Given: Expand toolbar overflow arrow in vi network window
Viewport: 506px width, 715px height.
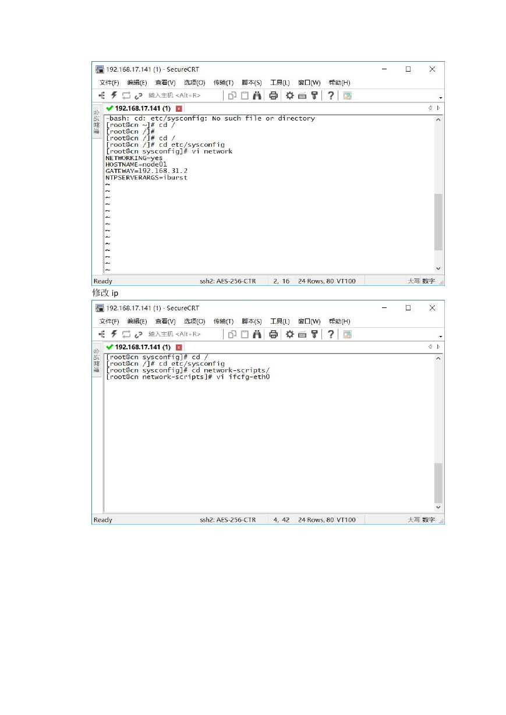Looking at the screenshot, I should (x=441, y=98).
